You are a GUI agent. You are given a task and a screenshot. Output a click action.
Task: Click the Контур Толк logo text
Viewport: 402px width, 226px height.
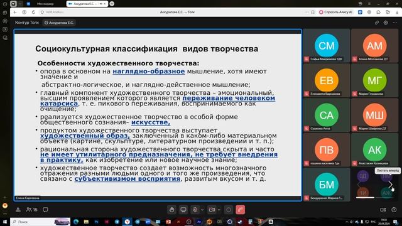26,23
